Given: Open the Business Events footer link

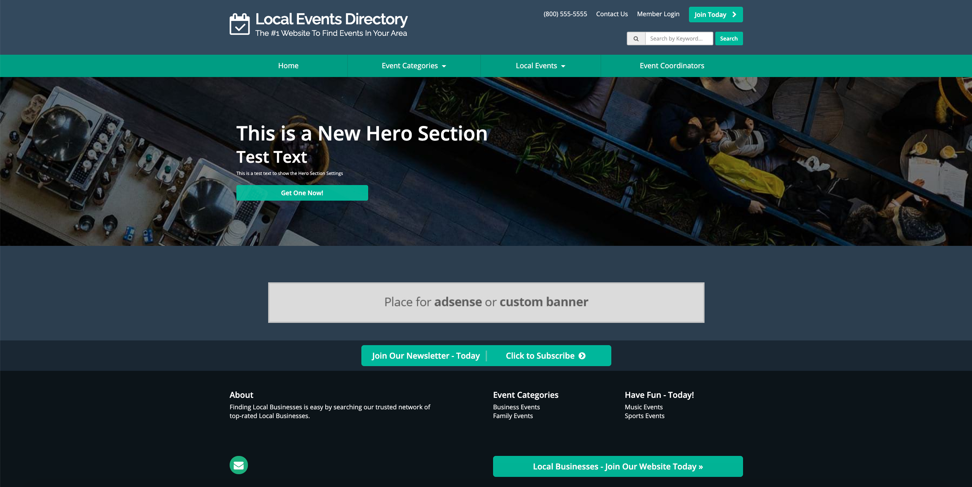Looking at the screenshot, I should tap(516, 407).
